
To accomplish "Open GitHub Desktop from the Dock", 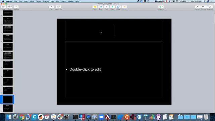I will point(158,117).
